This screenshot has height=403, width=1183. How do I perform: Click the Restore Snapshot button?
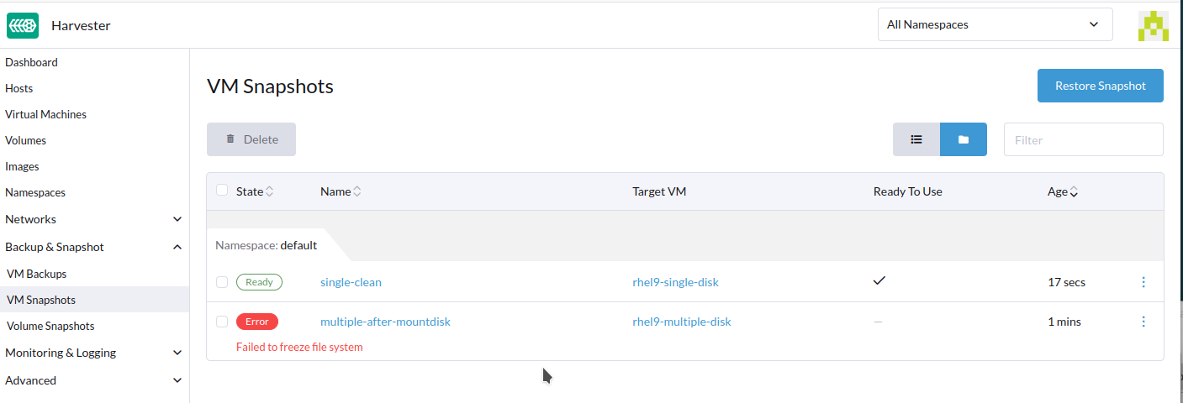tap(1100, 86)
